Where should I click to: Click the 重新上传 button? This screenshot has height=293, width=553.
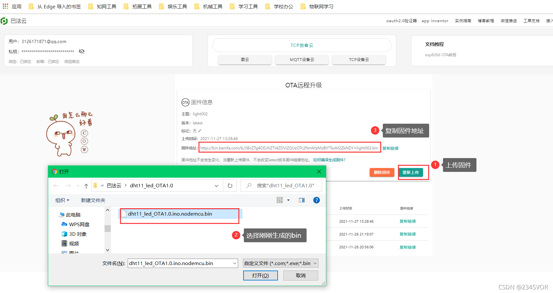tap(410, 173)
